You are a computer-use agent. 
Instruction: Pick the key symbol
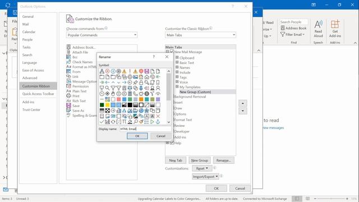pyautogui.click(x=147, y=82)
